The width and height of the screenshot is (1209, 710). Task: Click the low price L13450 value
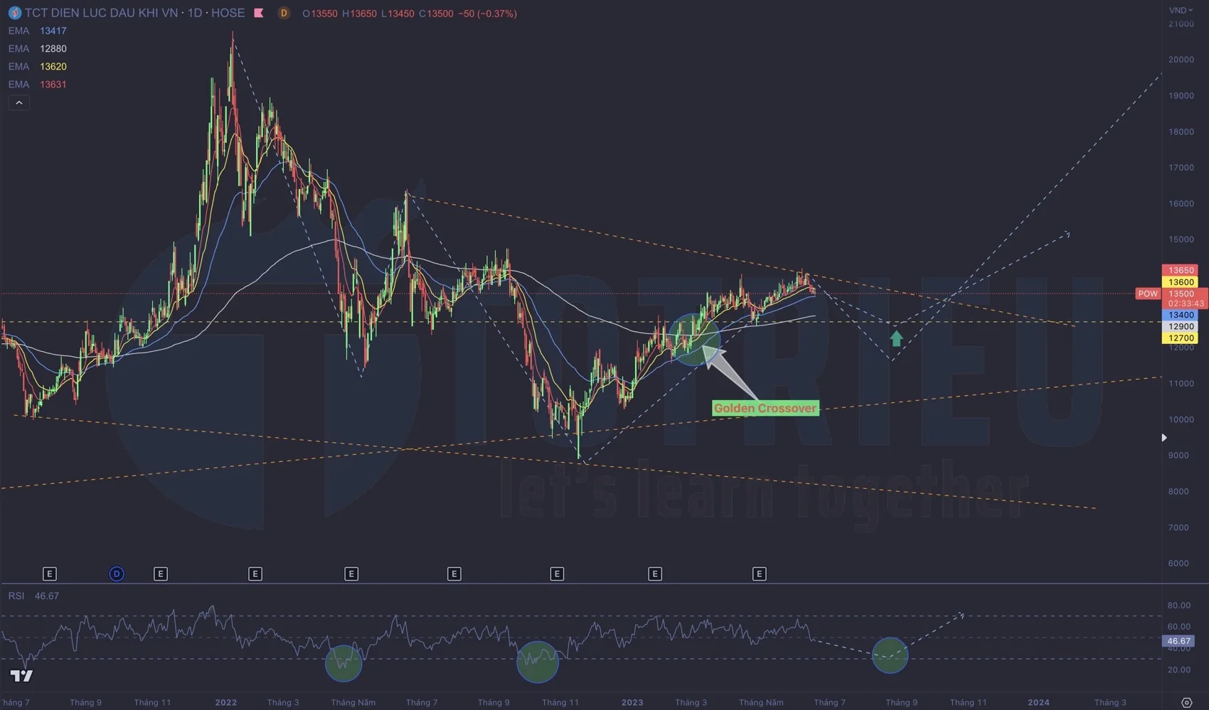coord(398,14)
